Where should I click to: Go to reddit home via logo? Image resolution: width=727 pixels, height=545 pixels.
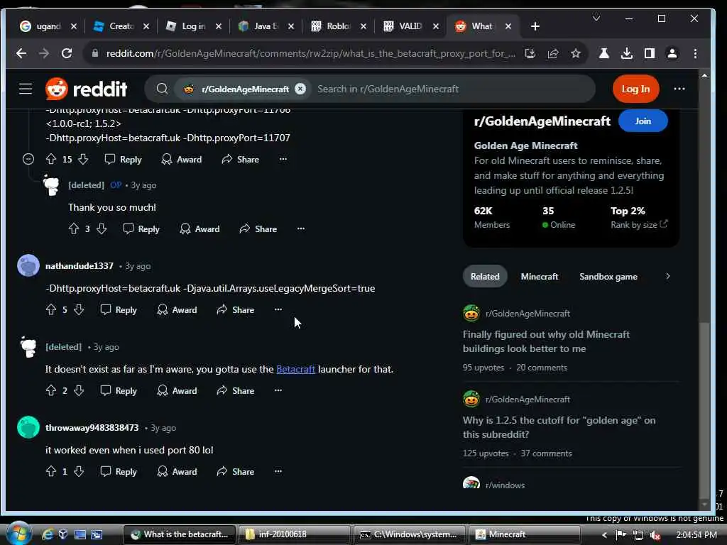pos(87,89)
